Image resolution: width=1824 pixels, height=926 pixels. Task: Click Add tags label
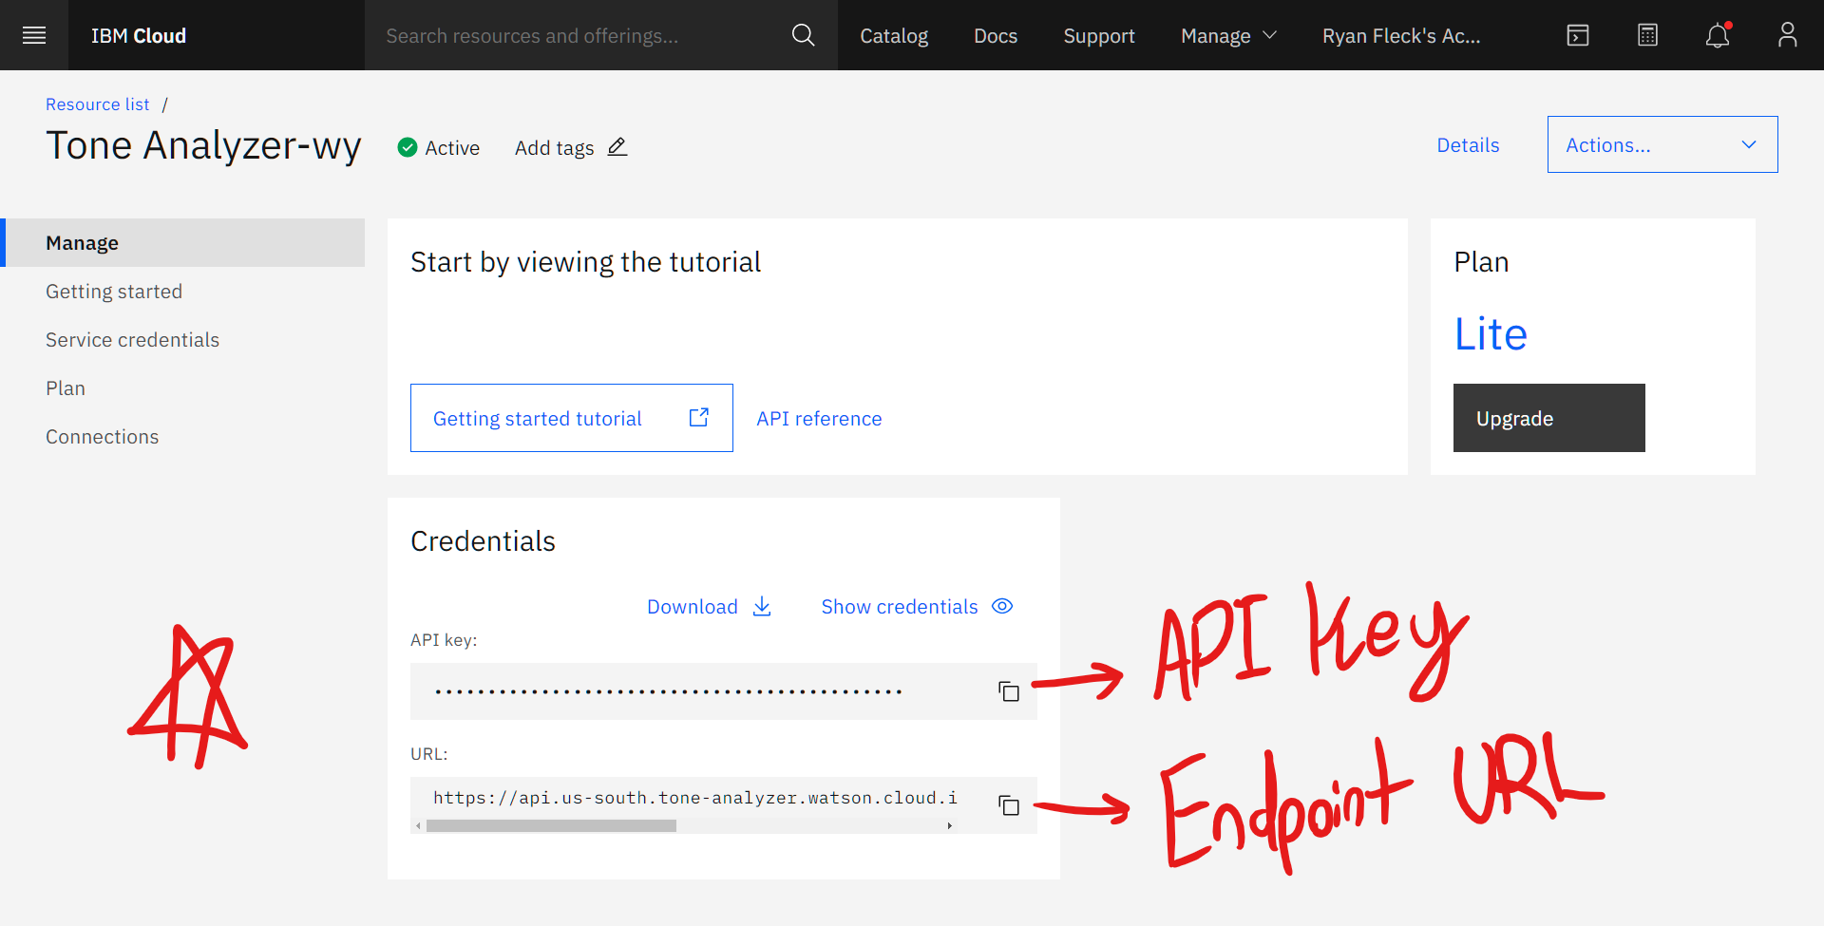pyautogui.click(x=555, y=148)
